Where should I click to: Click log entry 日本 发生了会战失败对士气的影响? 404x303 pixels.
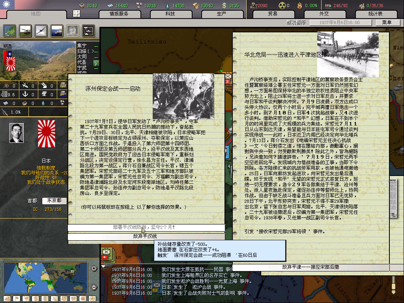click(x=180, y=293)
